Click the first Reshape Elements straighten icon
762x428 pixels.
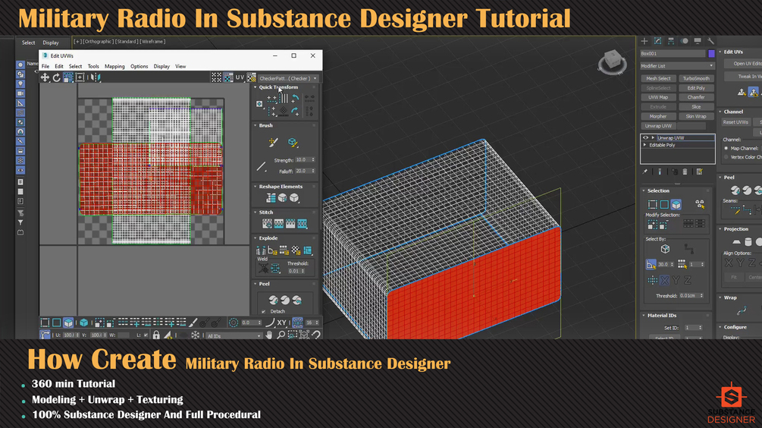pos(271,198)
